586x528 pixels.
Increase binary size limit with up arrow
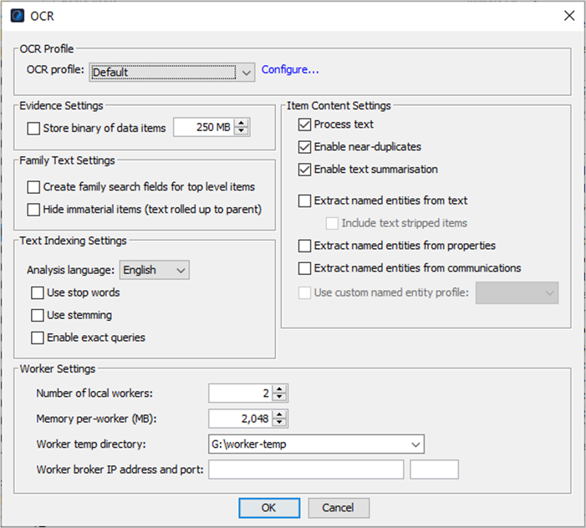pos(242,124)
